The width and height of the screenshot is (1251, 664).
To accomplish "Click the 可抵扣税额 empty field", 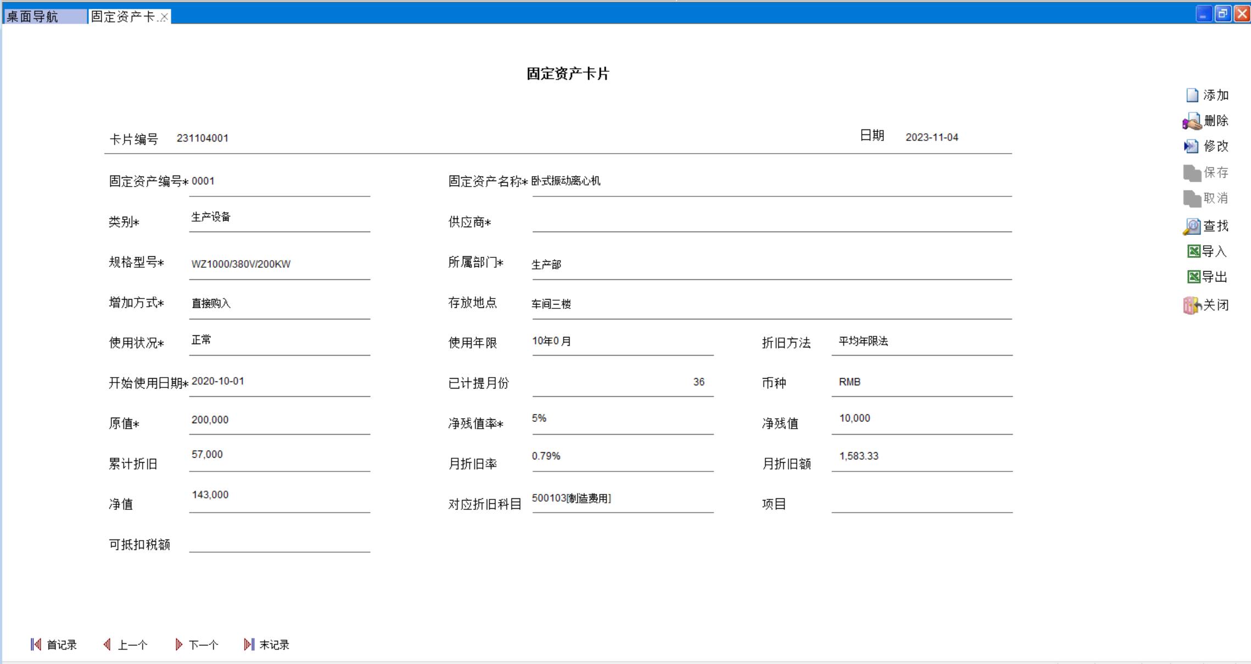I will 279,542.
